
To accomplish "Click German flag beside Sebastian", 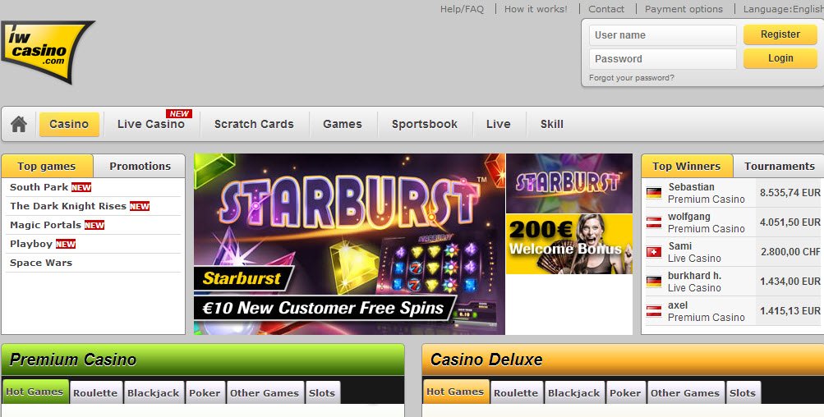I will coord(654,193).
